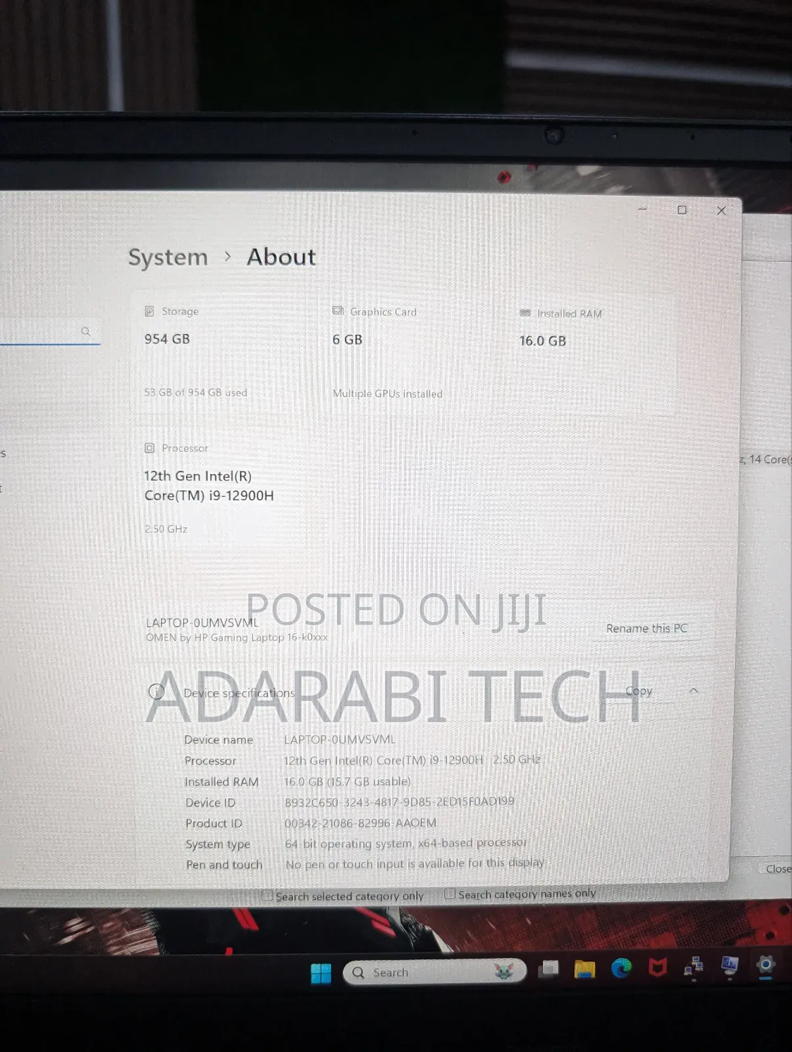Click the Storage card icon
Viewport: 792px width, 1052px height.
(x=149, y=311)
